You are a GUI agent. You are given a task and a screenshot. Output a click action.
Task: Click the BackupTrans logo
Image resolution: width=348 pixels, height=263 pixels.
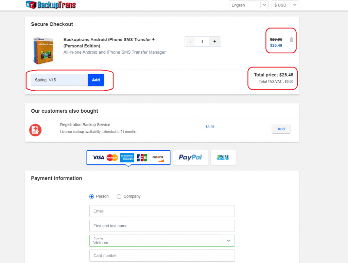(51, 5)
